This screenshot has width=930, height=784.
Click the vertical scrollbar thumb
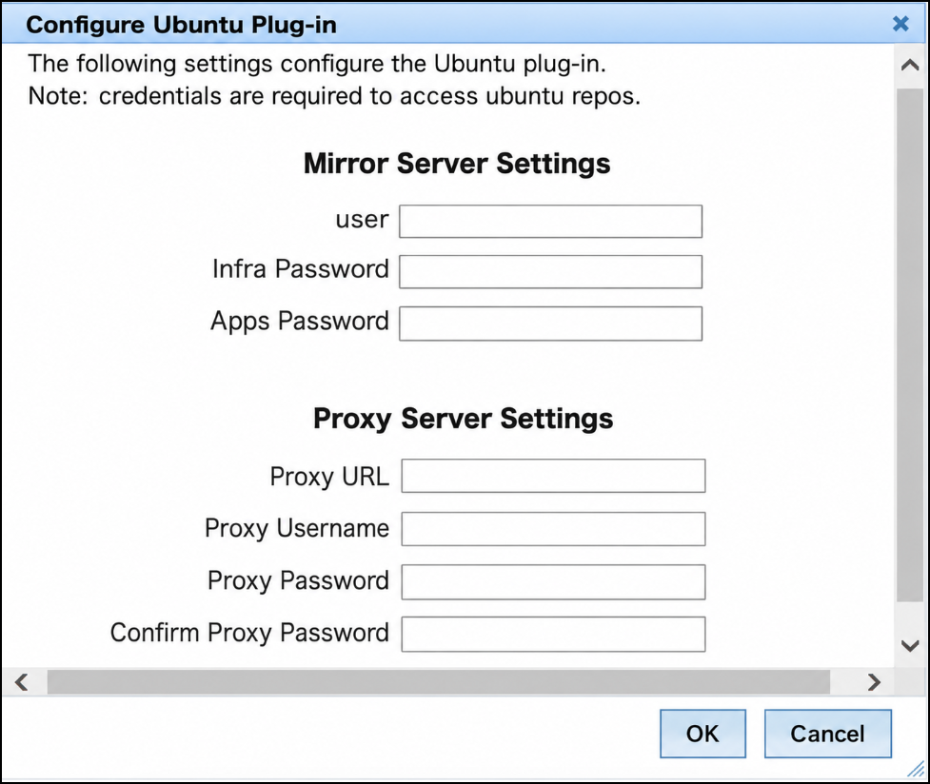pos(910,345)
